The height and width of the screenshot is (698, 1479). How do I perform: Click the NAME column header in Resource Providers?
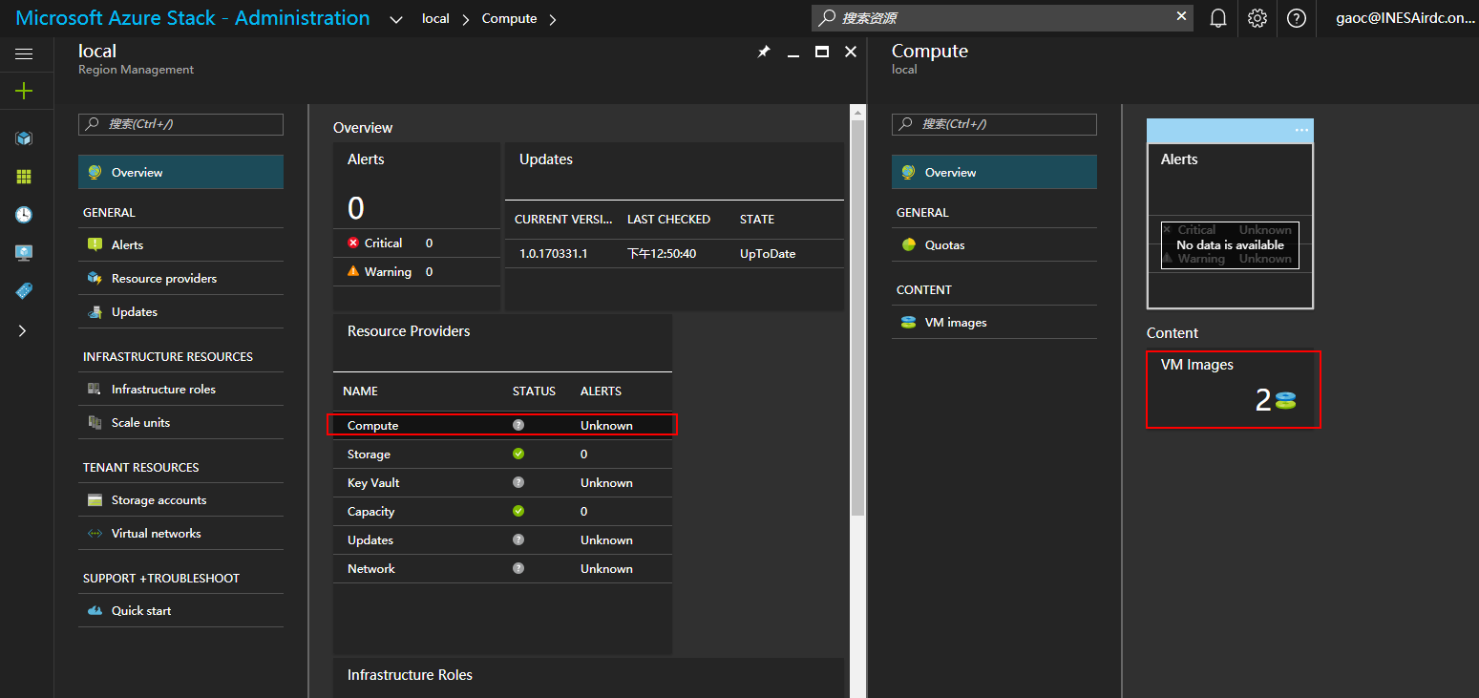[360, 391]
